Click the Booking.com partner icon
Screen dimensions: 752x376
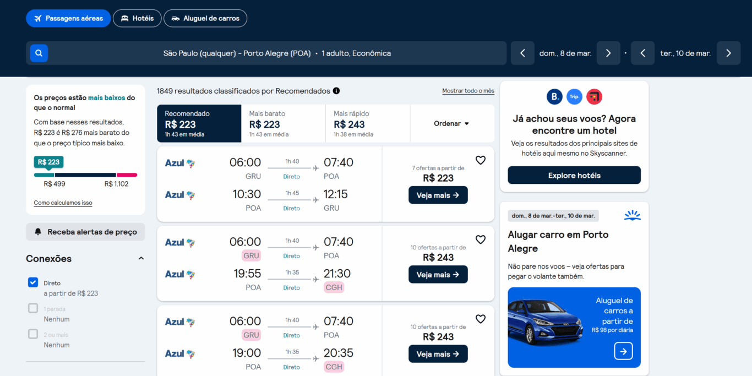[555, 96]
